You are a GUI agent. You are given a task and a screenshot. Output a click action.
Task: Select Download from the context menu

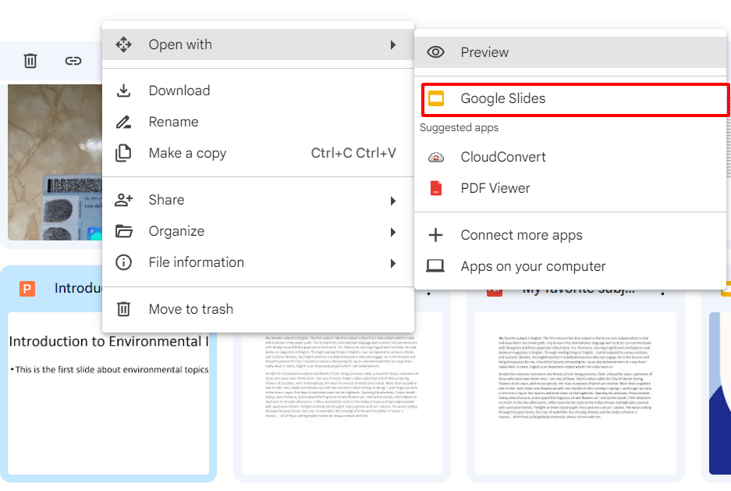click(x=179, y=91)
